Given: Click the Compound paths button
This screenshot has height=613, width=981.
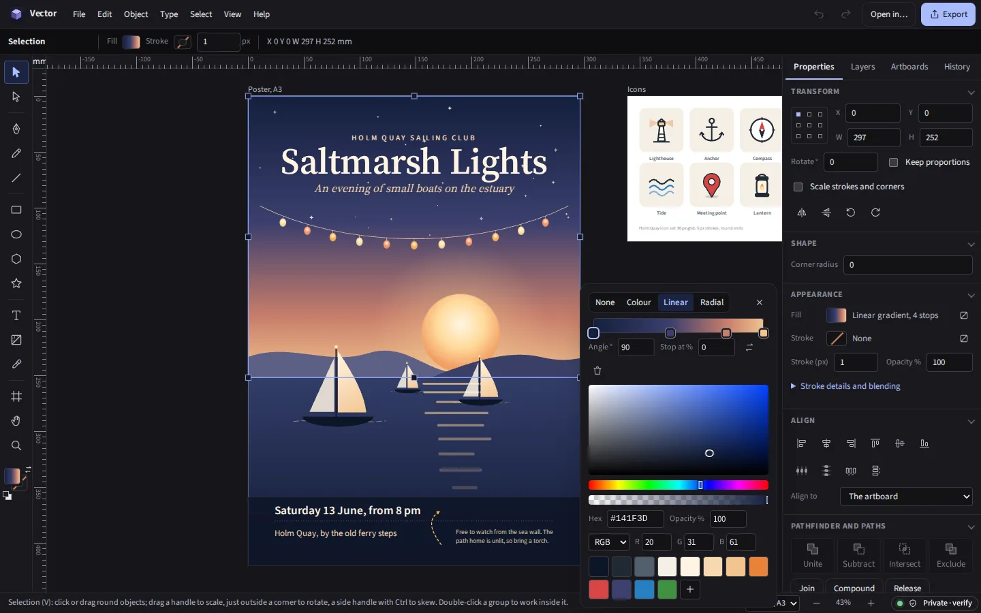Looking at the screenshot, I should pyautogui.click(x=854, y=588).
